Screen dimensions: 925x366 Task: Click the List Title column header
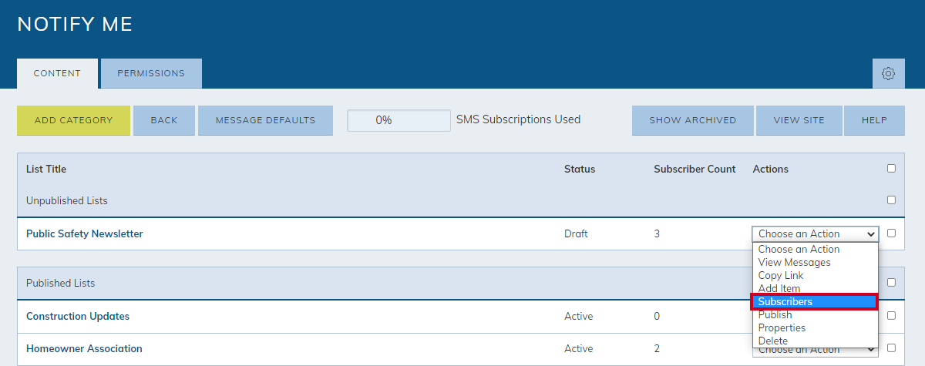tap(46, 169)
